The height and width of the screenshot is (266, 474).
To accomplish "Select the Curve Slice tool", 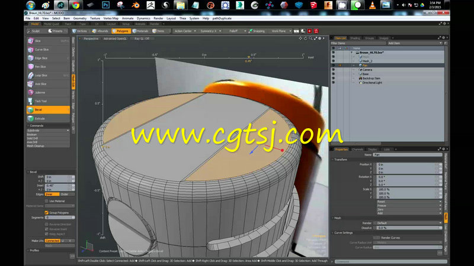I will 48,50.
